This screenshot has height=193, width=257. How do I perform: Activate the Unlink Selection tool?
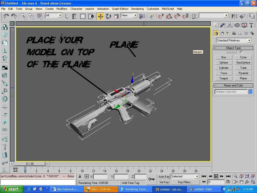point(31,16)
